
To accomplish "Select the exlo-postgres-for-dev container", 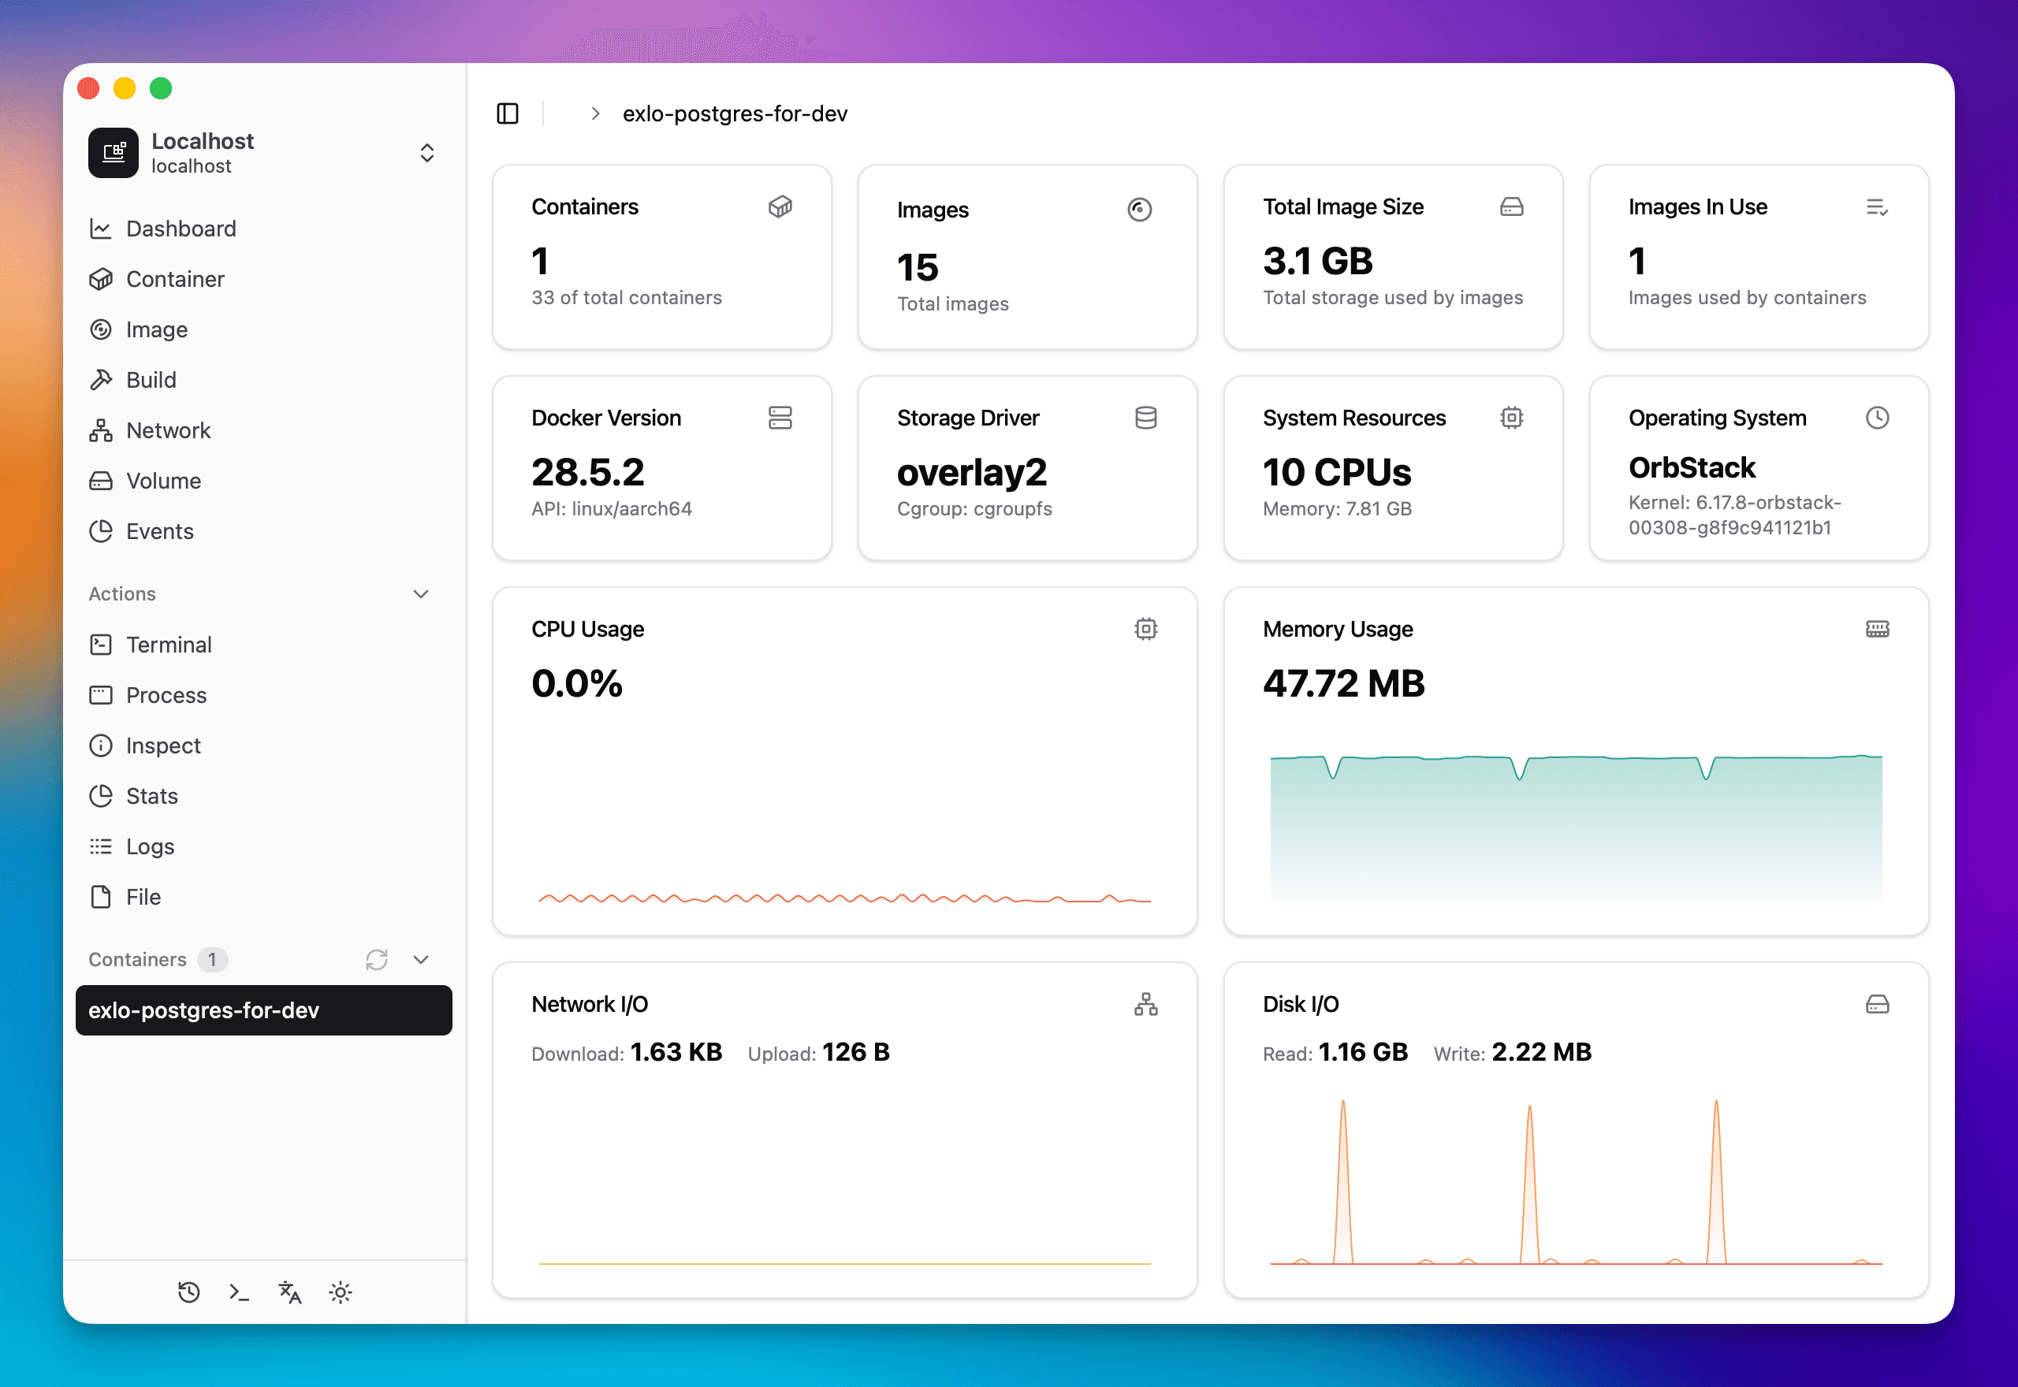I will 263,1011.
